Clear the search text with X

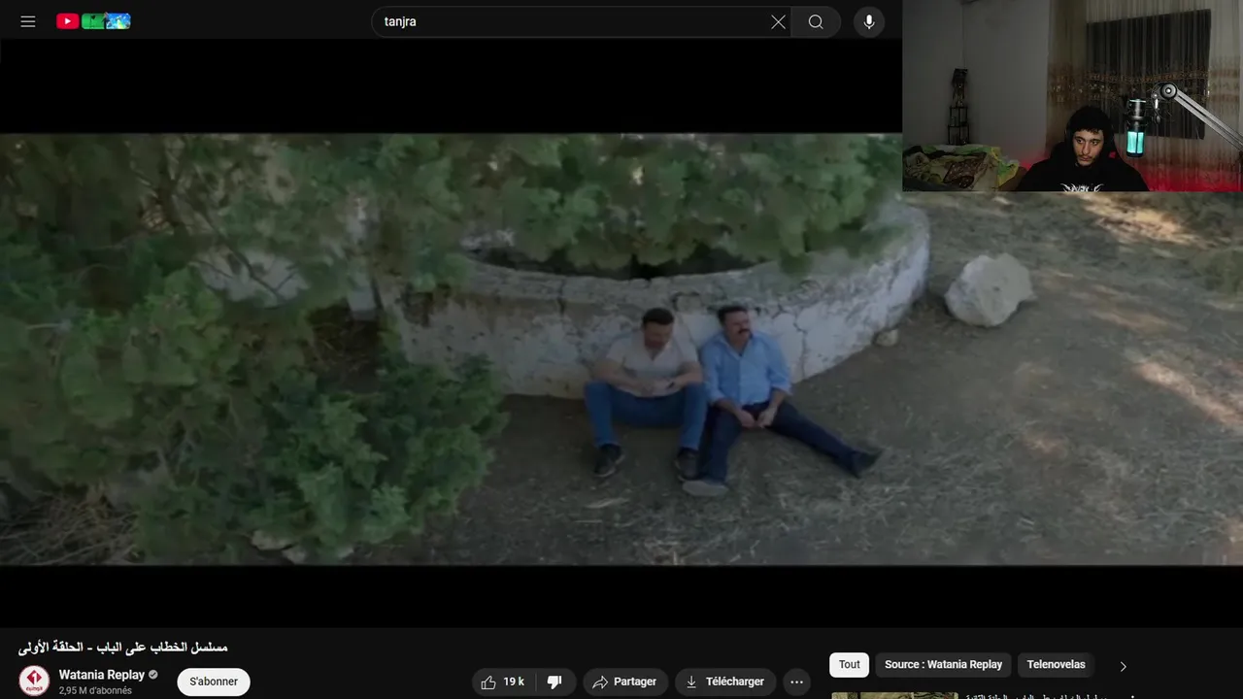[x=778, y=21]
